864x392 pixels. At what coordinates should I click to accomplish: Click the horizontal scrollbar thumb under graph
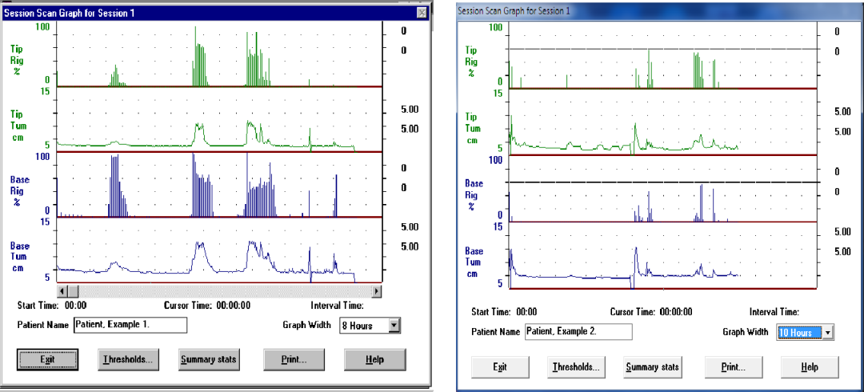[74, 290]
